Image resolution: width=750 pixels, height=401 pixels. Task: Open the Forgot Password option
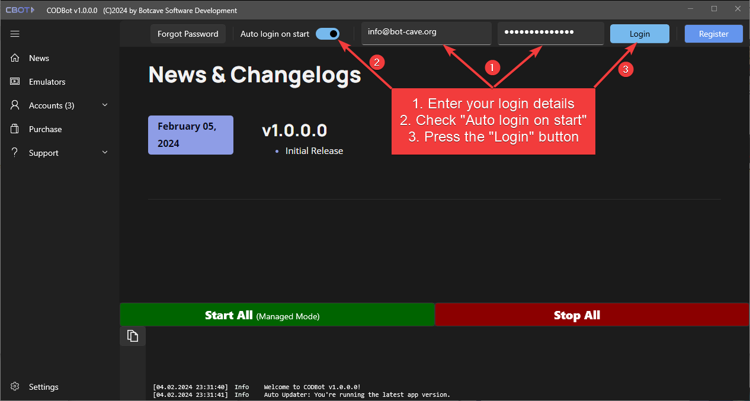188,34
